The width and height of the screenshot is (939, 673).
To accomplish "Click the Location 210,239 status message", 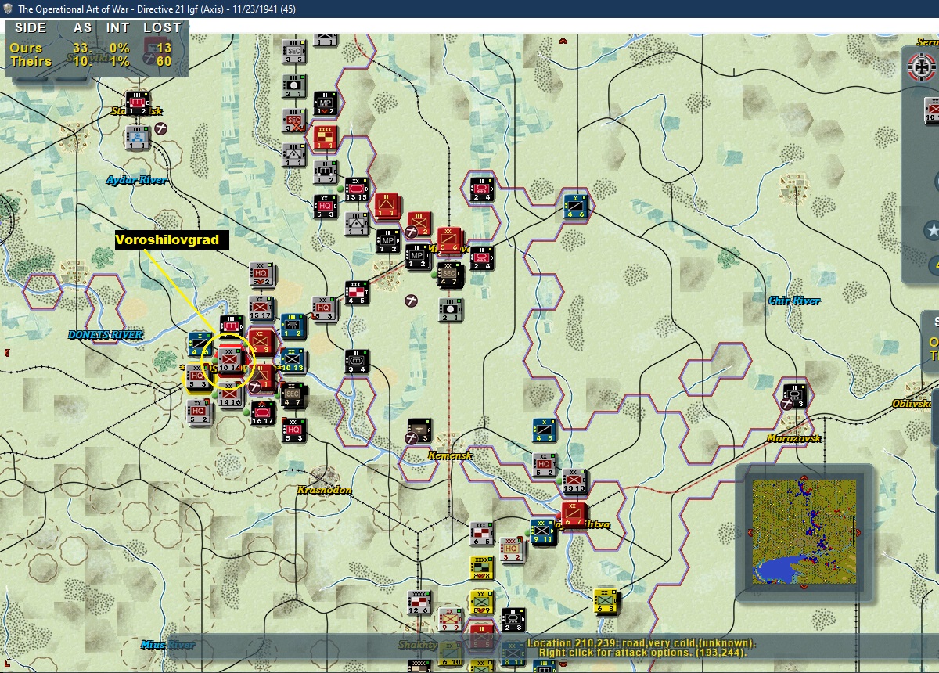I will pyautogui.click(x=642, y=642).
